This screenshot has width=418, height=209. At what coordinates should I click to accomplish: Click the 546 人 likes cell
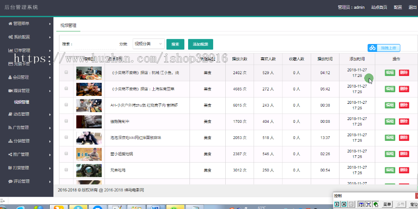point(268,154)
